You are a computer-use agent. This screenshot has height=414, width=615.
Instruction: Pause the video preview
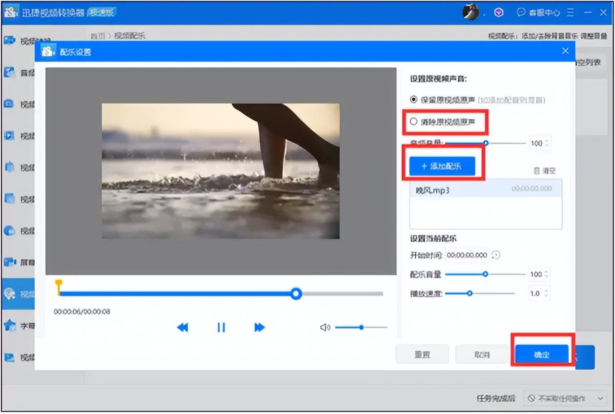coord(221,327)
